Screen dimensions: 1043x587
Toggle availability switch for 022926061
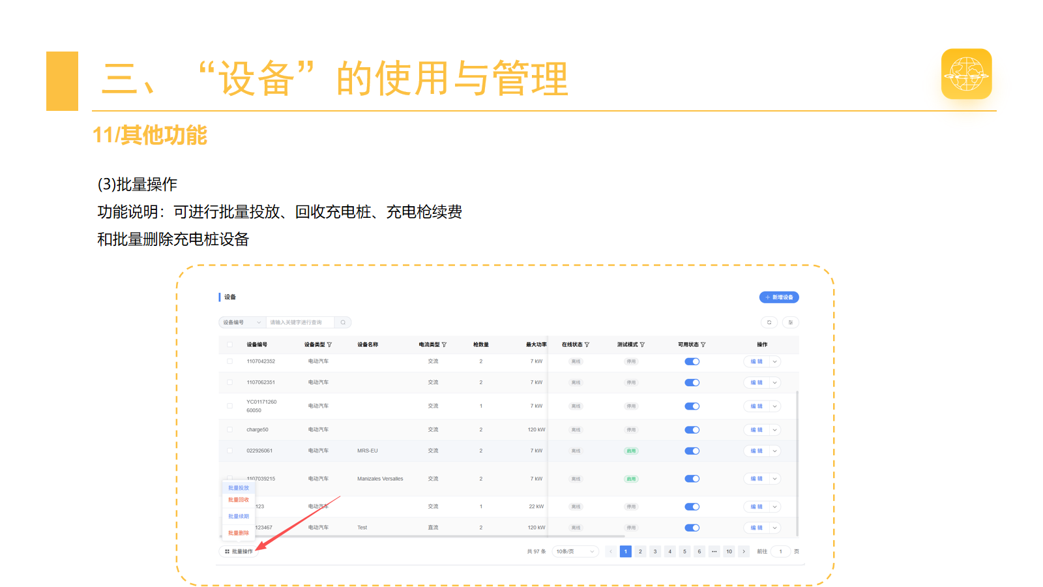[692, 451]
